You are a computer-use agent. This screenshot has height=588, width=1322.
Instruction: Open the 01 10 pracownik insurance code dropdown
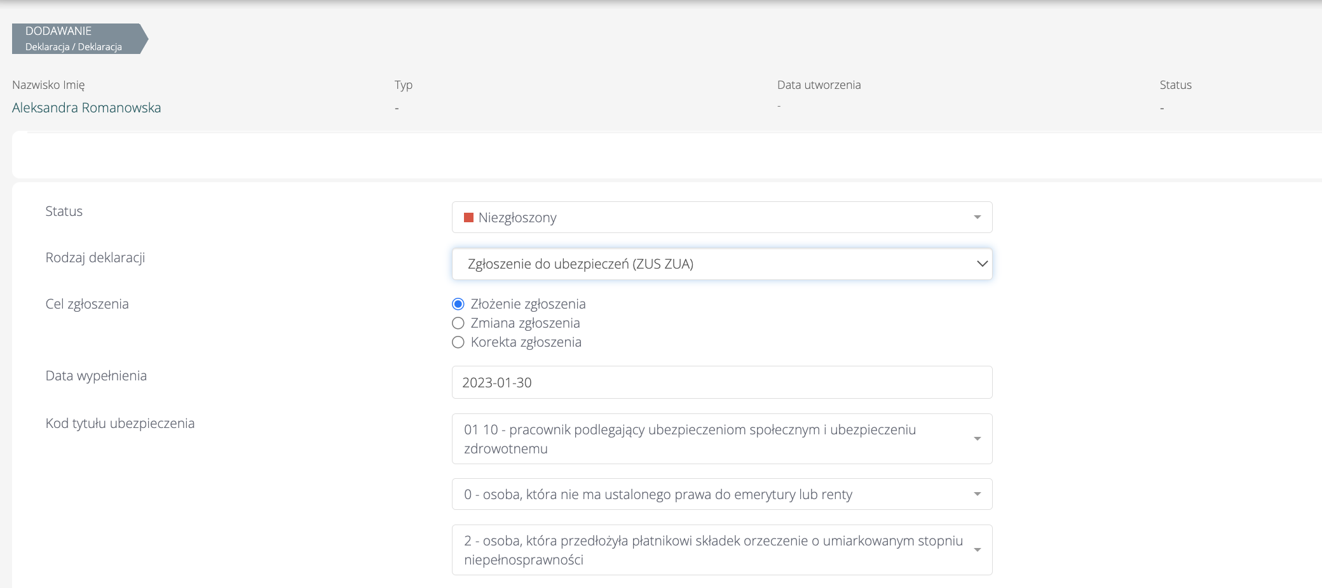(712, 439)
